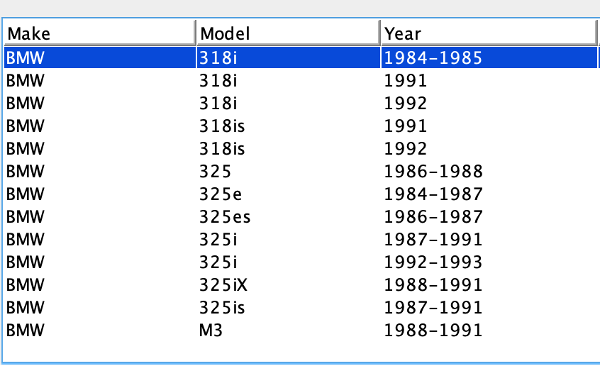Click the 1992 year cell of the 318is row
The height and width of the screenshot is (366, 600).
pos(489,148)
